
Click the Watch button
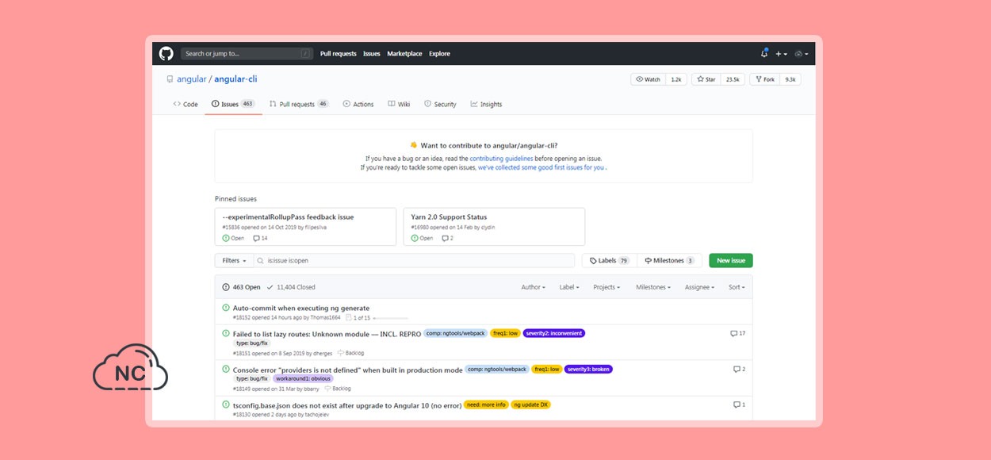648,79
